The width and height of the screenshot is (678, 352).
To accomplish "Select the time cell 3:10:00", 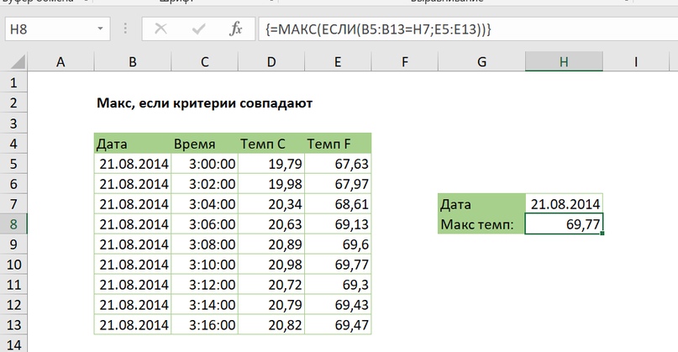I will coord(204,265).
